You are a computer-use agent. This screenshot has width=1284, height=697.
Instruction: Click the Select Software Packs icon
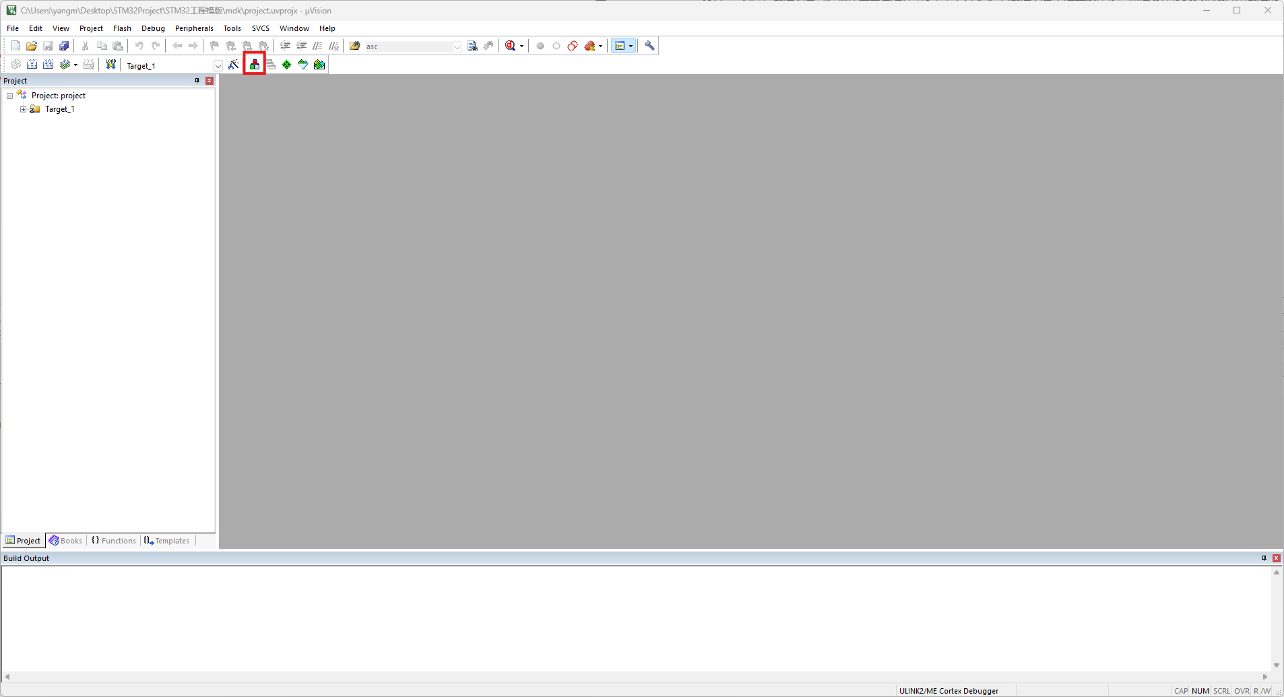click(x=303, y=65)
